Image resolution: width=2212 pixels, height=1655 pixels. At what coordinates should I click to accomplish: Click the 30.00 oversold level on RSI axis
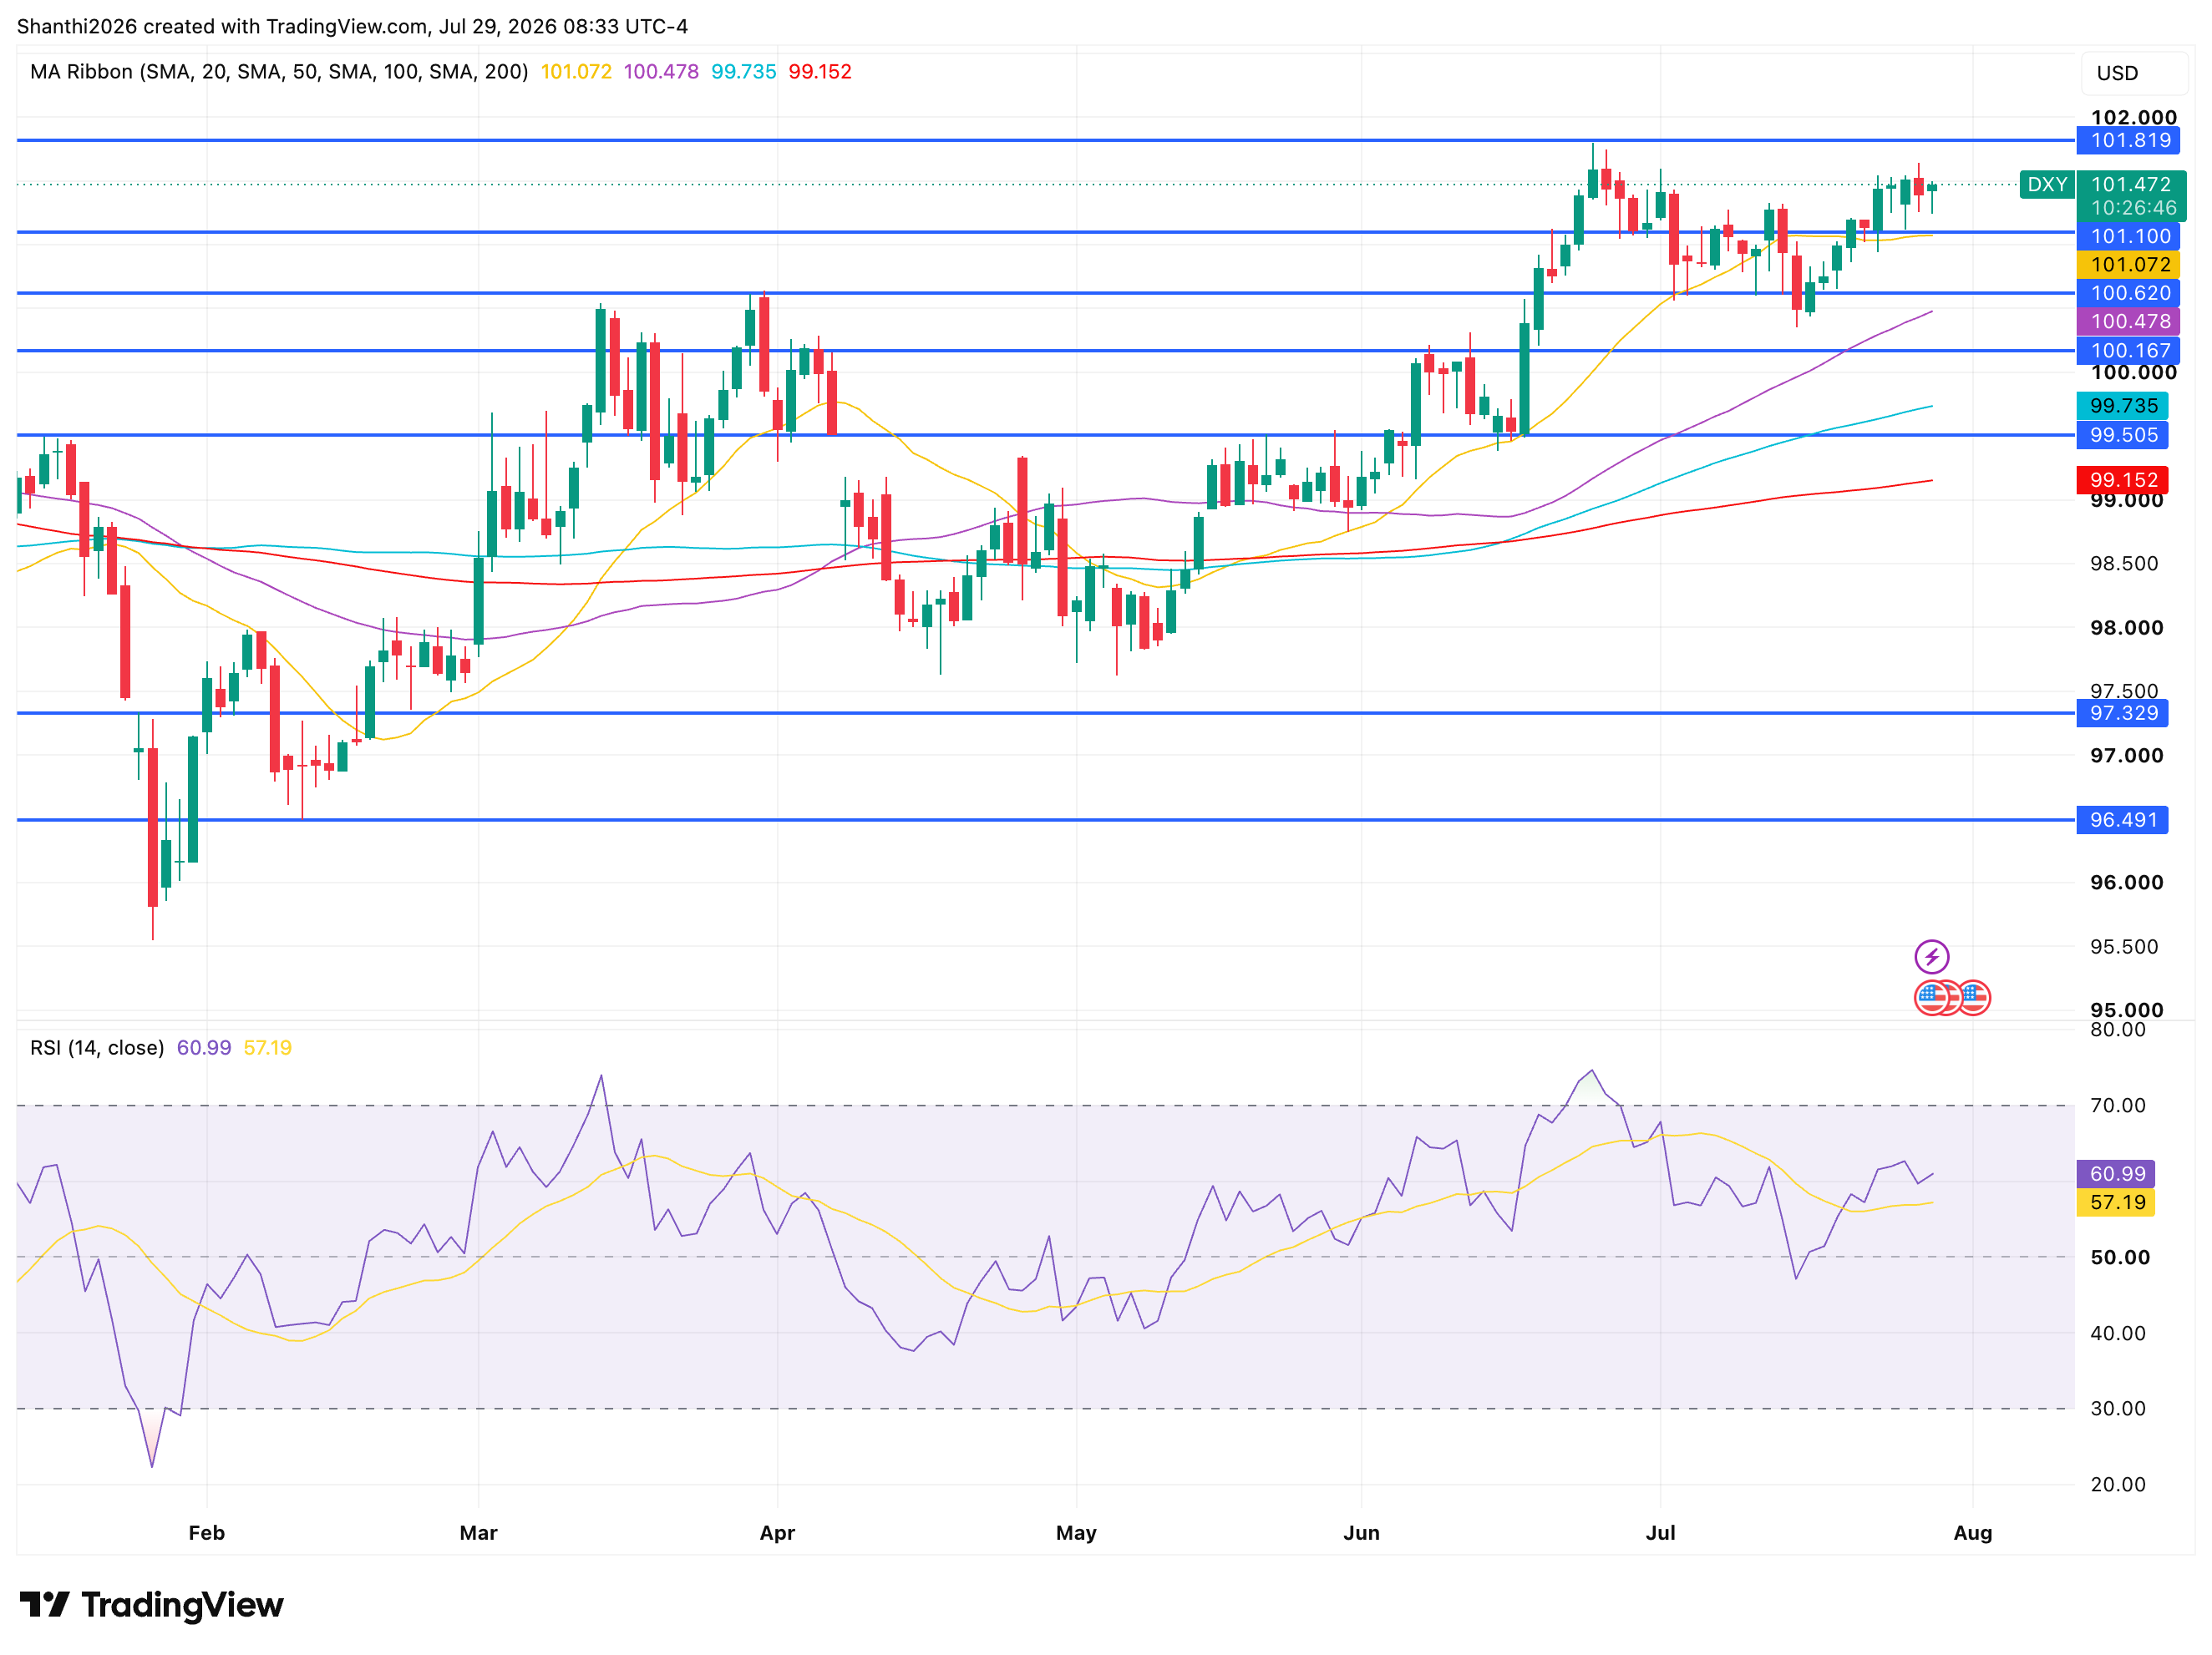[x=2117, y=1408]
